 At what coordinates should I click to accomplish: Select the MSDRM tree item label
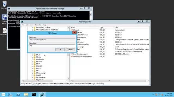tap(39, 66)
